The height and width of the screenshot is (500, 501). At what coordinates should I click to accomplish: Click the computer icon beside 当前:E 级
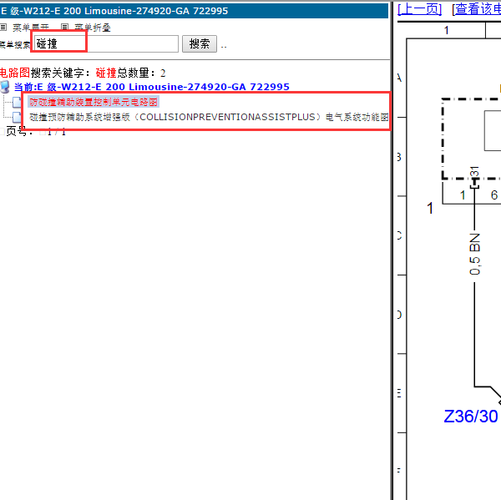5,87
